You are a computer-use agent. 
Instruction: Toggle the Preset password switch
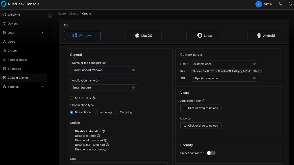211,153
